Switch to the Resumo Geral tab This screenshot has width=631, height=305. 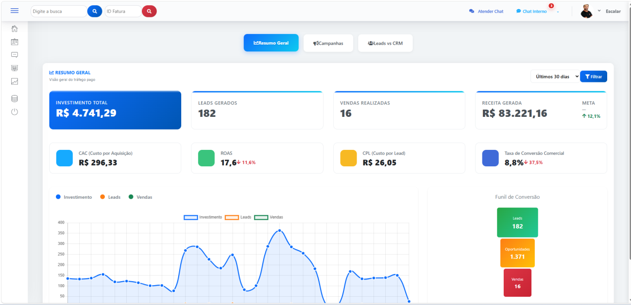click(271, 43)
